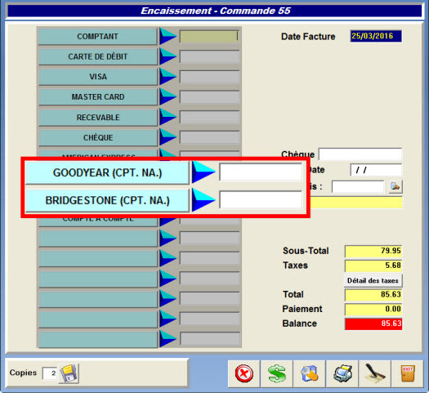Click the amount field beside MASTER CARD
Viewport: 429px width, 393px height.
(209, 96)
